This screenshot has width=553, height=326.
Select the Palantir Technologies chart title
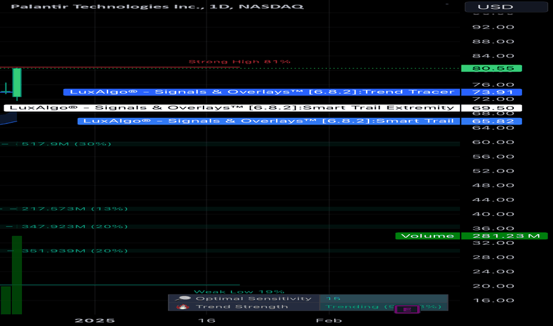point(157,7)
